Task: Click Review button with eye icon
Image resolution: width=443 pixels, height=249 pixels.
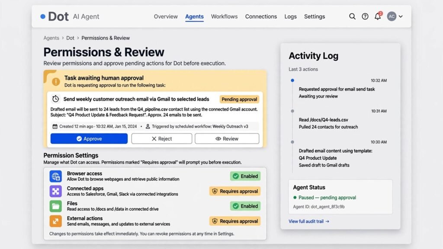Action: coord(227,139)
